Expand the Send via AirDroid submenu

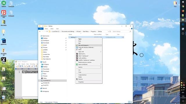89,64
